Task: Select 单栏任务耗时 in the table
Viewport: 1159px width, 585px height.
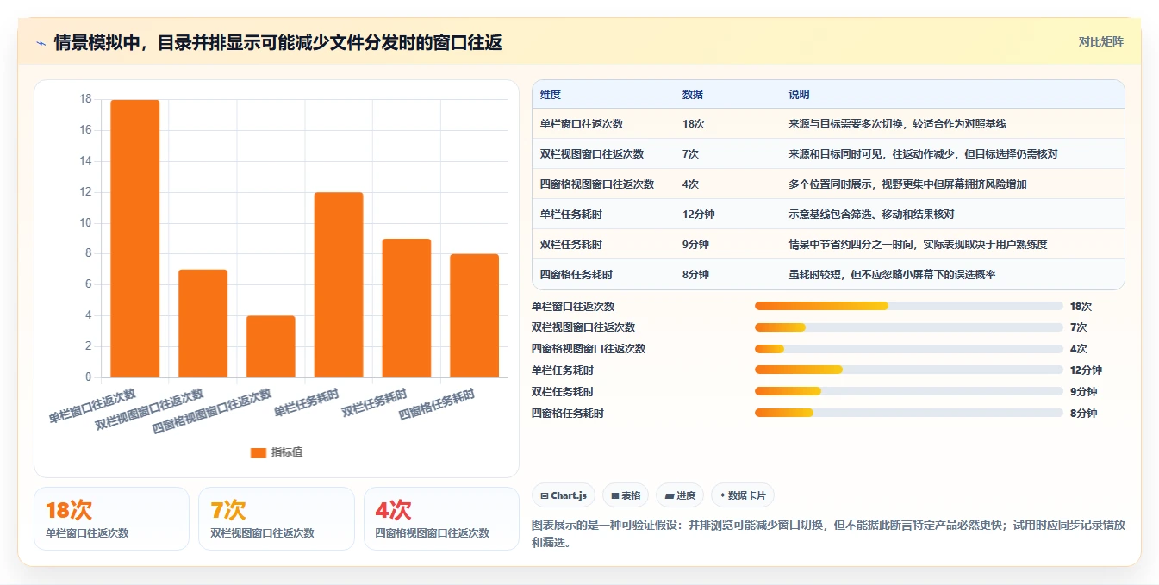Action: [571, 215]
